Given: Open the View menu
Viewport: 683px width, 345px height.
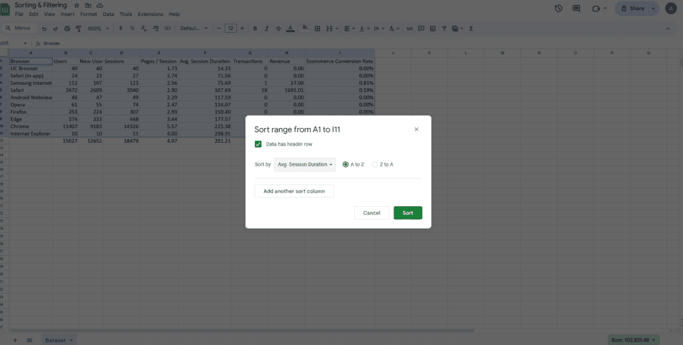Looking at the screenshot, I should pos(49,15).
